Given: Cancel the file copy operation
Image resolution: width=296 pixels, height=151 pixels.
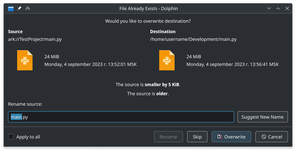Looking at the screenshot, I should (x=272, y=137).
